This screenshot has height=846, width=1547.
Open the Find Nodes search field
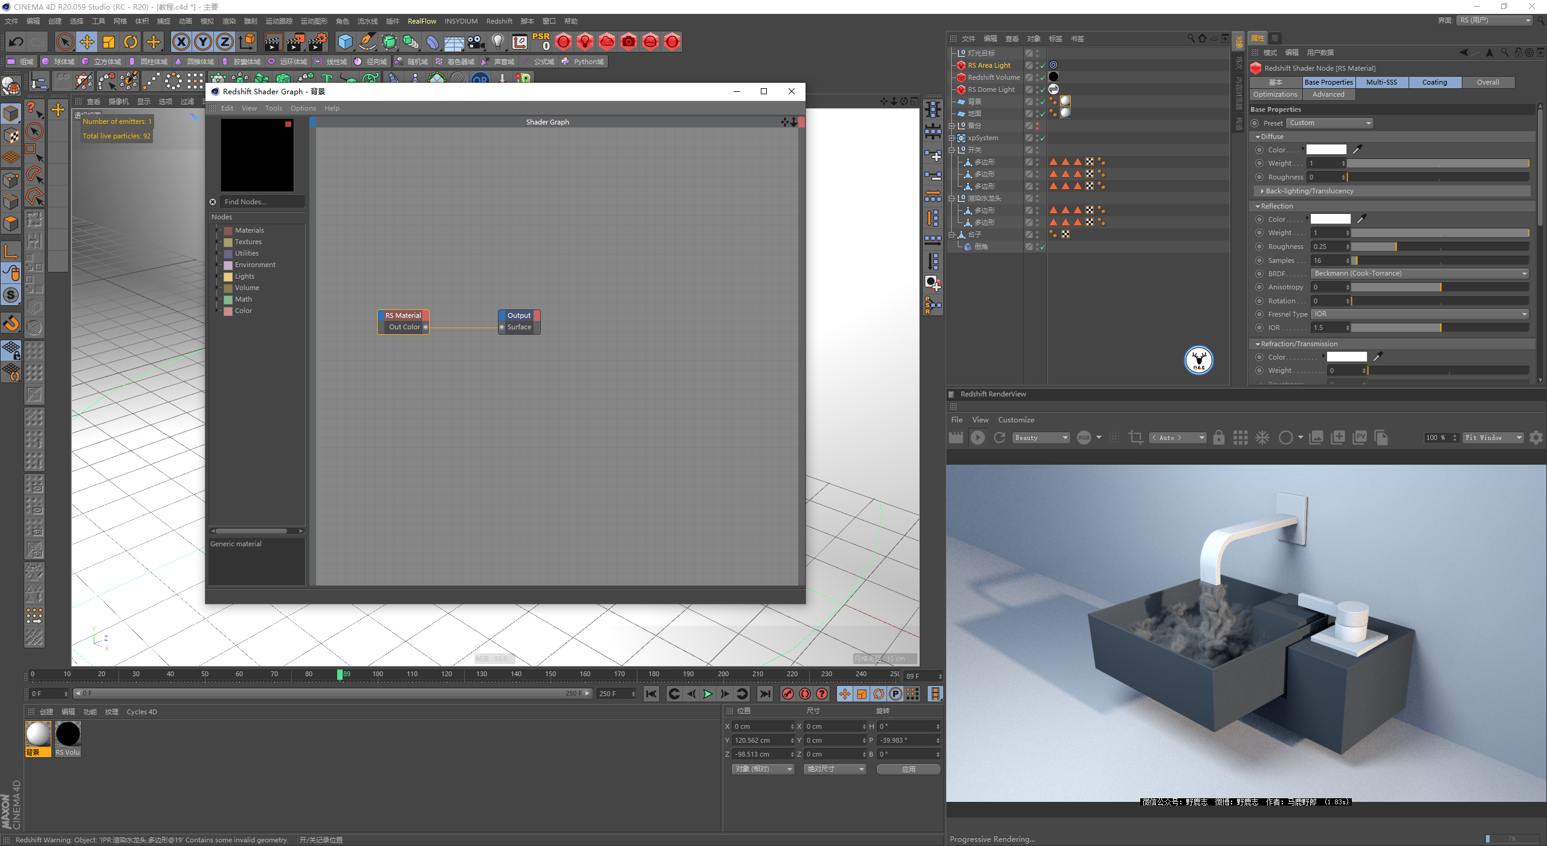[x=259, y=202]
